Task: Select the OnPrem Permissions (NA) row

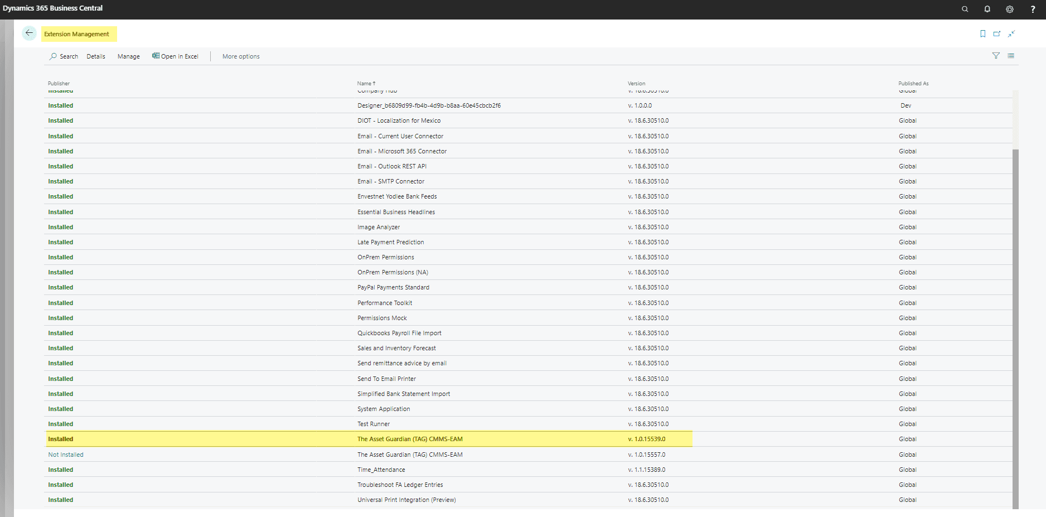Action: point(393,272)
